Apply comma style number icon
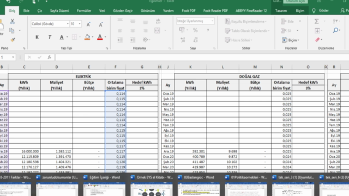Image resolution: width=349 pixels, height=196 pixels. tap(208, 30)
